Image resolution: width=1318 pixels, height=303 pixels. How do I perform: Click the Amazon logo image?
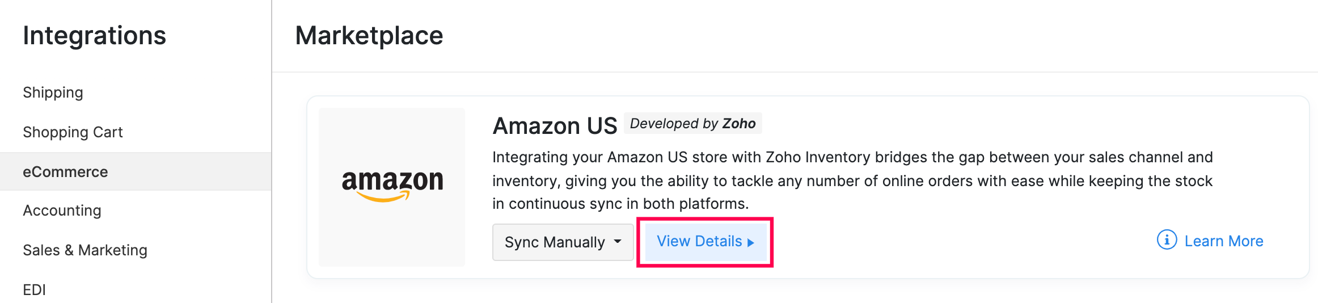tap(392, 187)
